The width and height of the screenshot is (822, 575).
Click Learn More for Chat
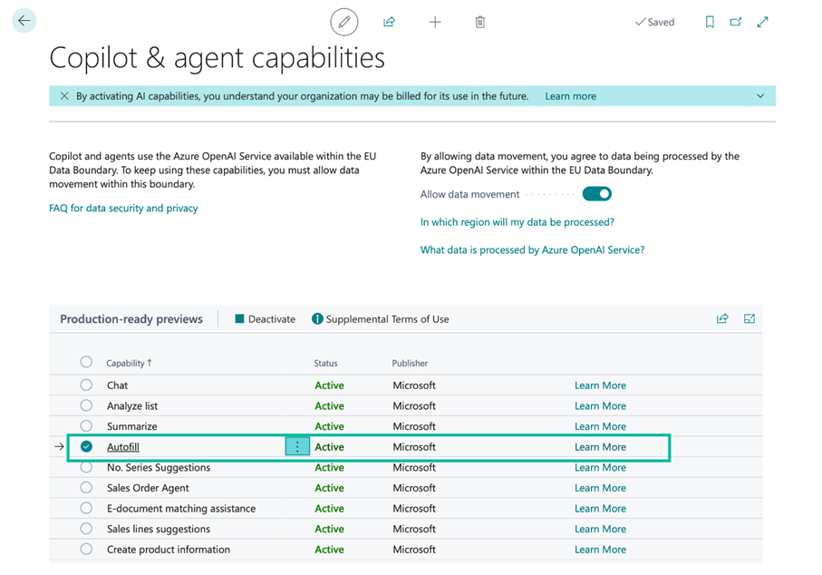point(600,385)
